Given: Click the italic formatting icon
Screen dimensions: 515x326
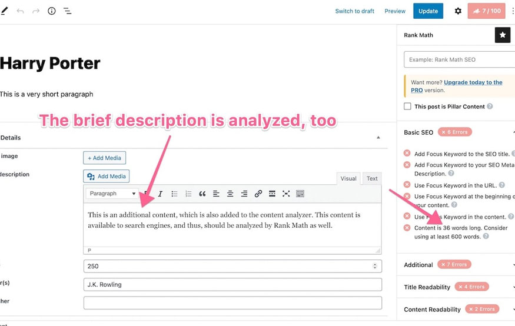Looking at the screenshot, I should coord(160,194).
